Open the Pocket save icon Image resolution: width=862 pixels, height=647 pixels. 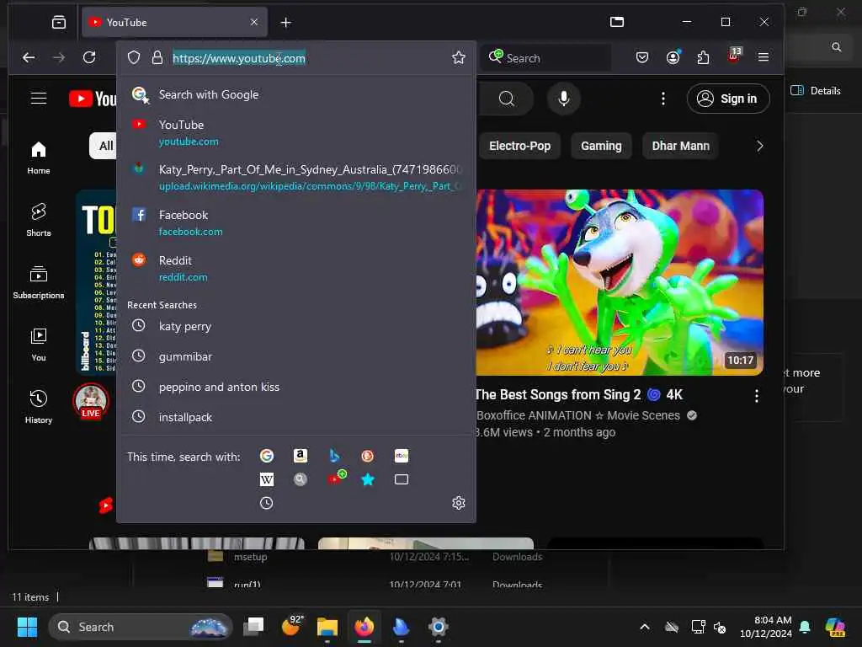click(x=642, y=57)
